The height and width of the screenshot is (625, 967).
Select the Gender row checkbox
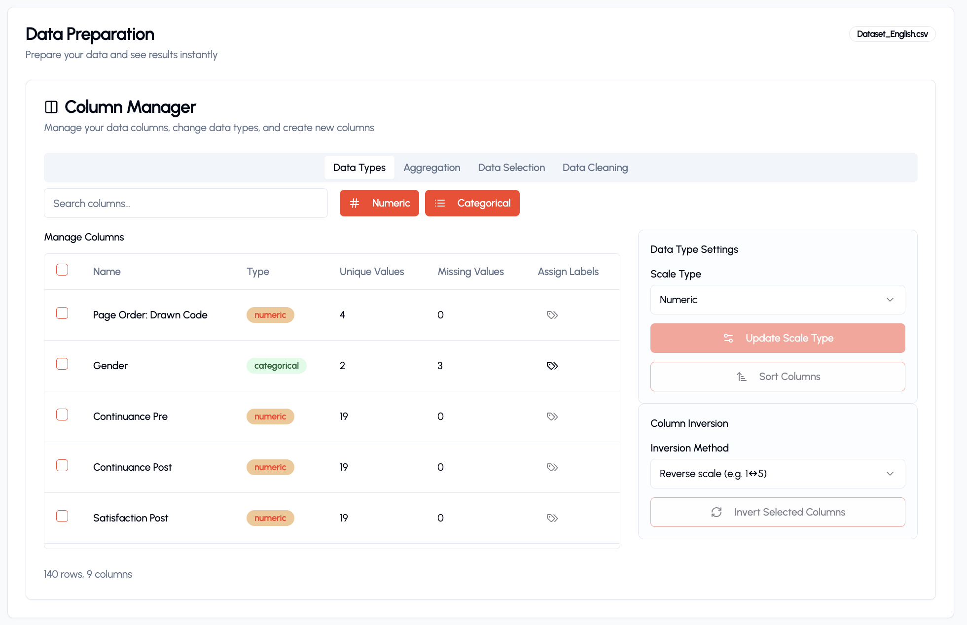point(62,364)
